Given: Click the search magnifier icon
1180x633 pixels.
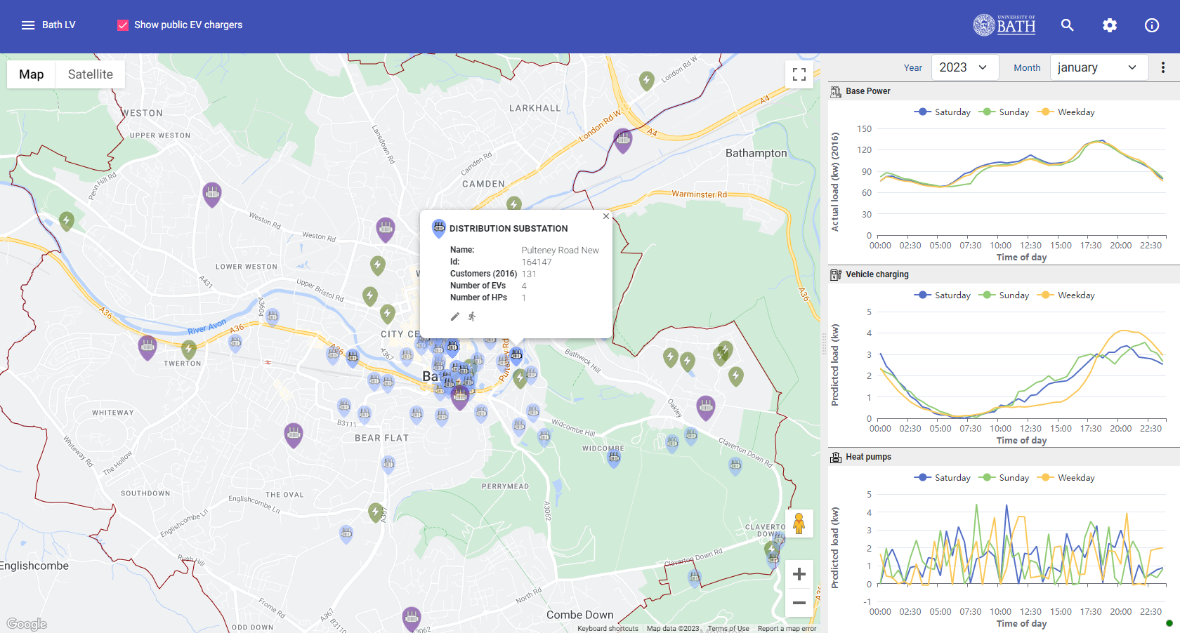Looking at the screenshot, I should 1067,25.
